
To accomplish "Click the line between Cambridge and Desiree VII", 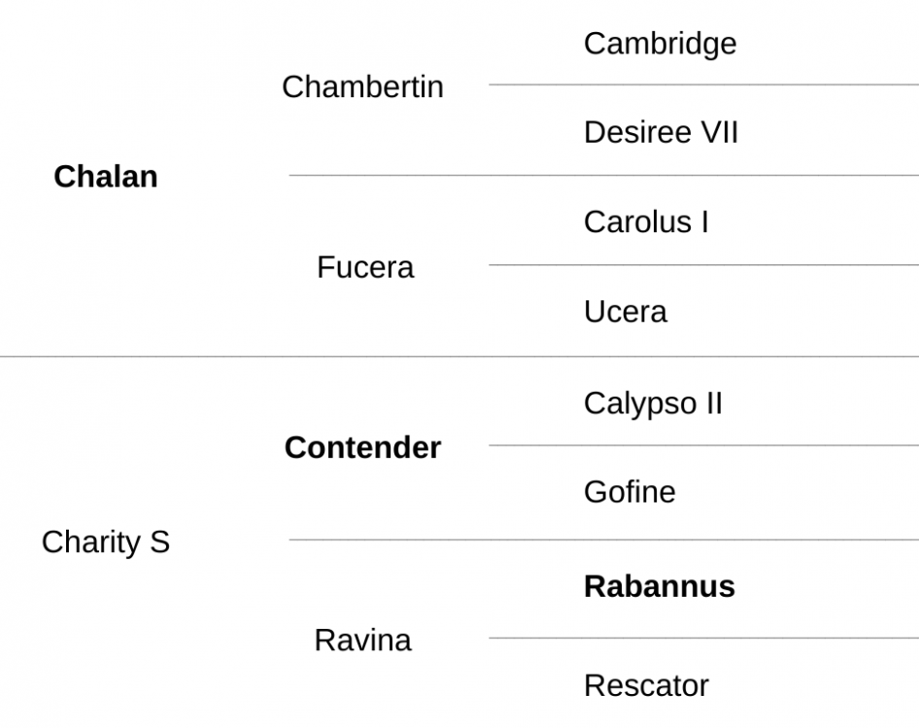I will [704, 85].
